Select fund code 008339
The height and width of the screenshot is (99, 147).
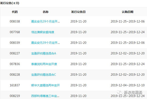pyautogui.click(x=15, y=43)
